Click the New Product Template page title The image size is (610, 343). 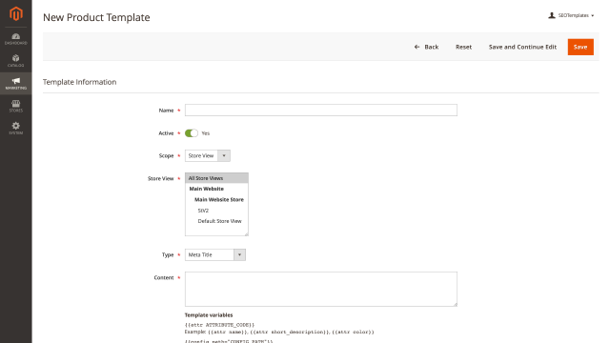(96, 17)
